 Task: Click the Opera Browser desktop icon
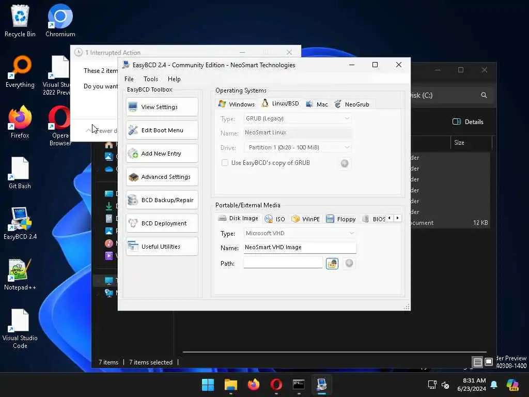click(60, 126)
